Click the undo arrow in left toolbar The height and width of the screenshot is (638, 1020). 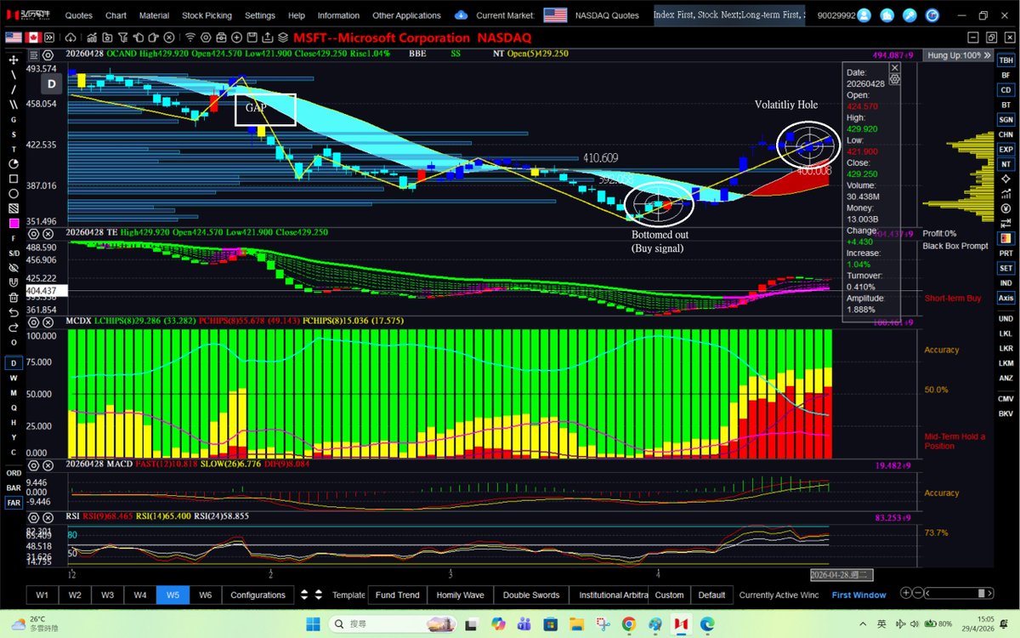click(14, 312)
